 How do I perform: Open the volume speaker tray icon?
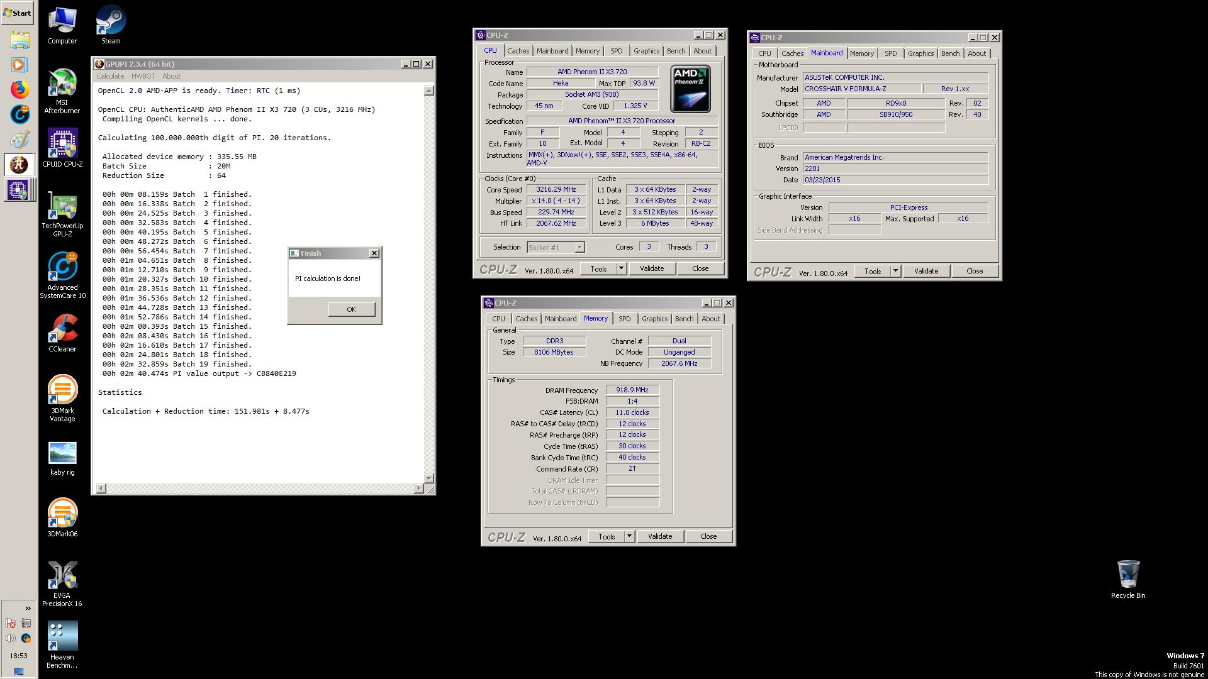coord(11,638)
